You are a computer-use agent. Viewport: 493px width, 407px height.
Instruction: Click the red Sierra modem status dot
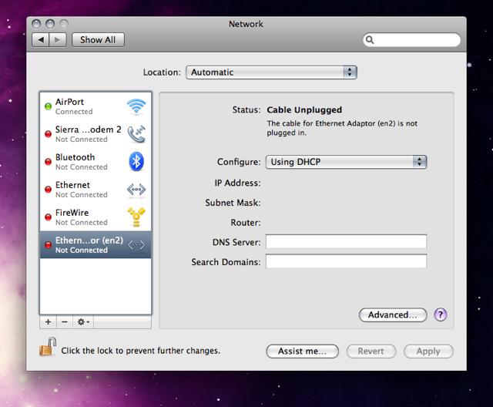48,134
